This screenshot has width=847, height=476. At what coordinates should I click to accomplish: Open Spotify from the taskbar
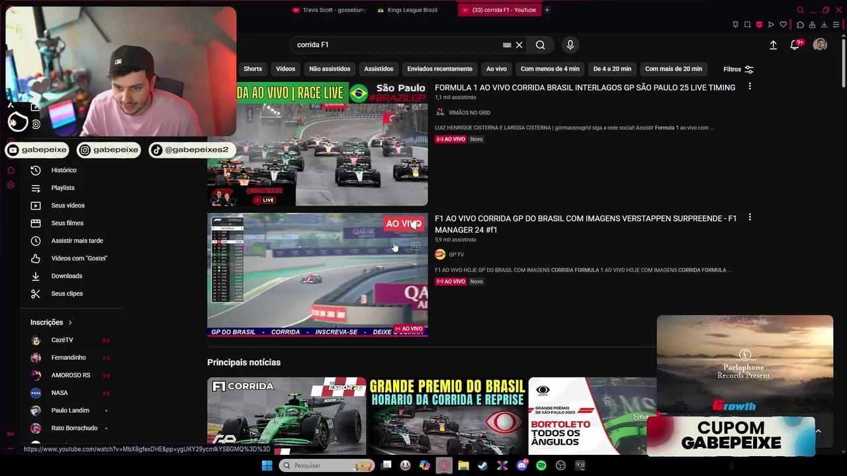541,465
